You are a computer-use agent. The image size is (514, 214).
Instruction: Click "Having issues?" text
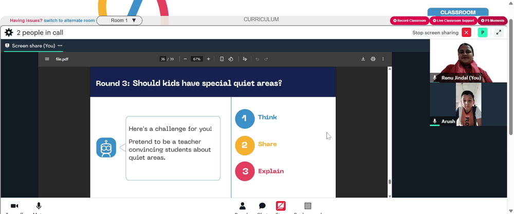coord(26,21)
